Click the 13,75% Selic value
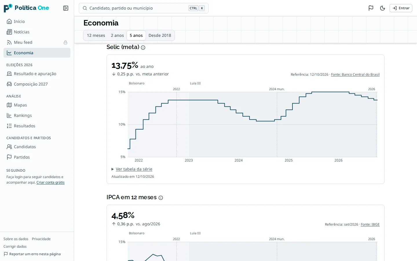The image size is (417, 261). pos(125,66)
